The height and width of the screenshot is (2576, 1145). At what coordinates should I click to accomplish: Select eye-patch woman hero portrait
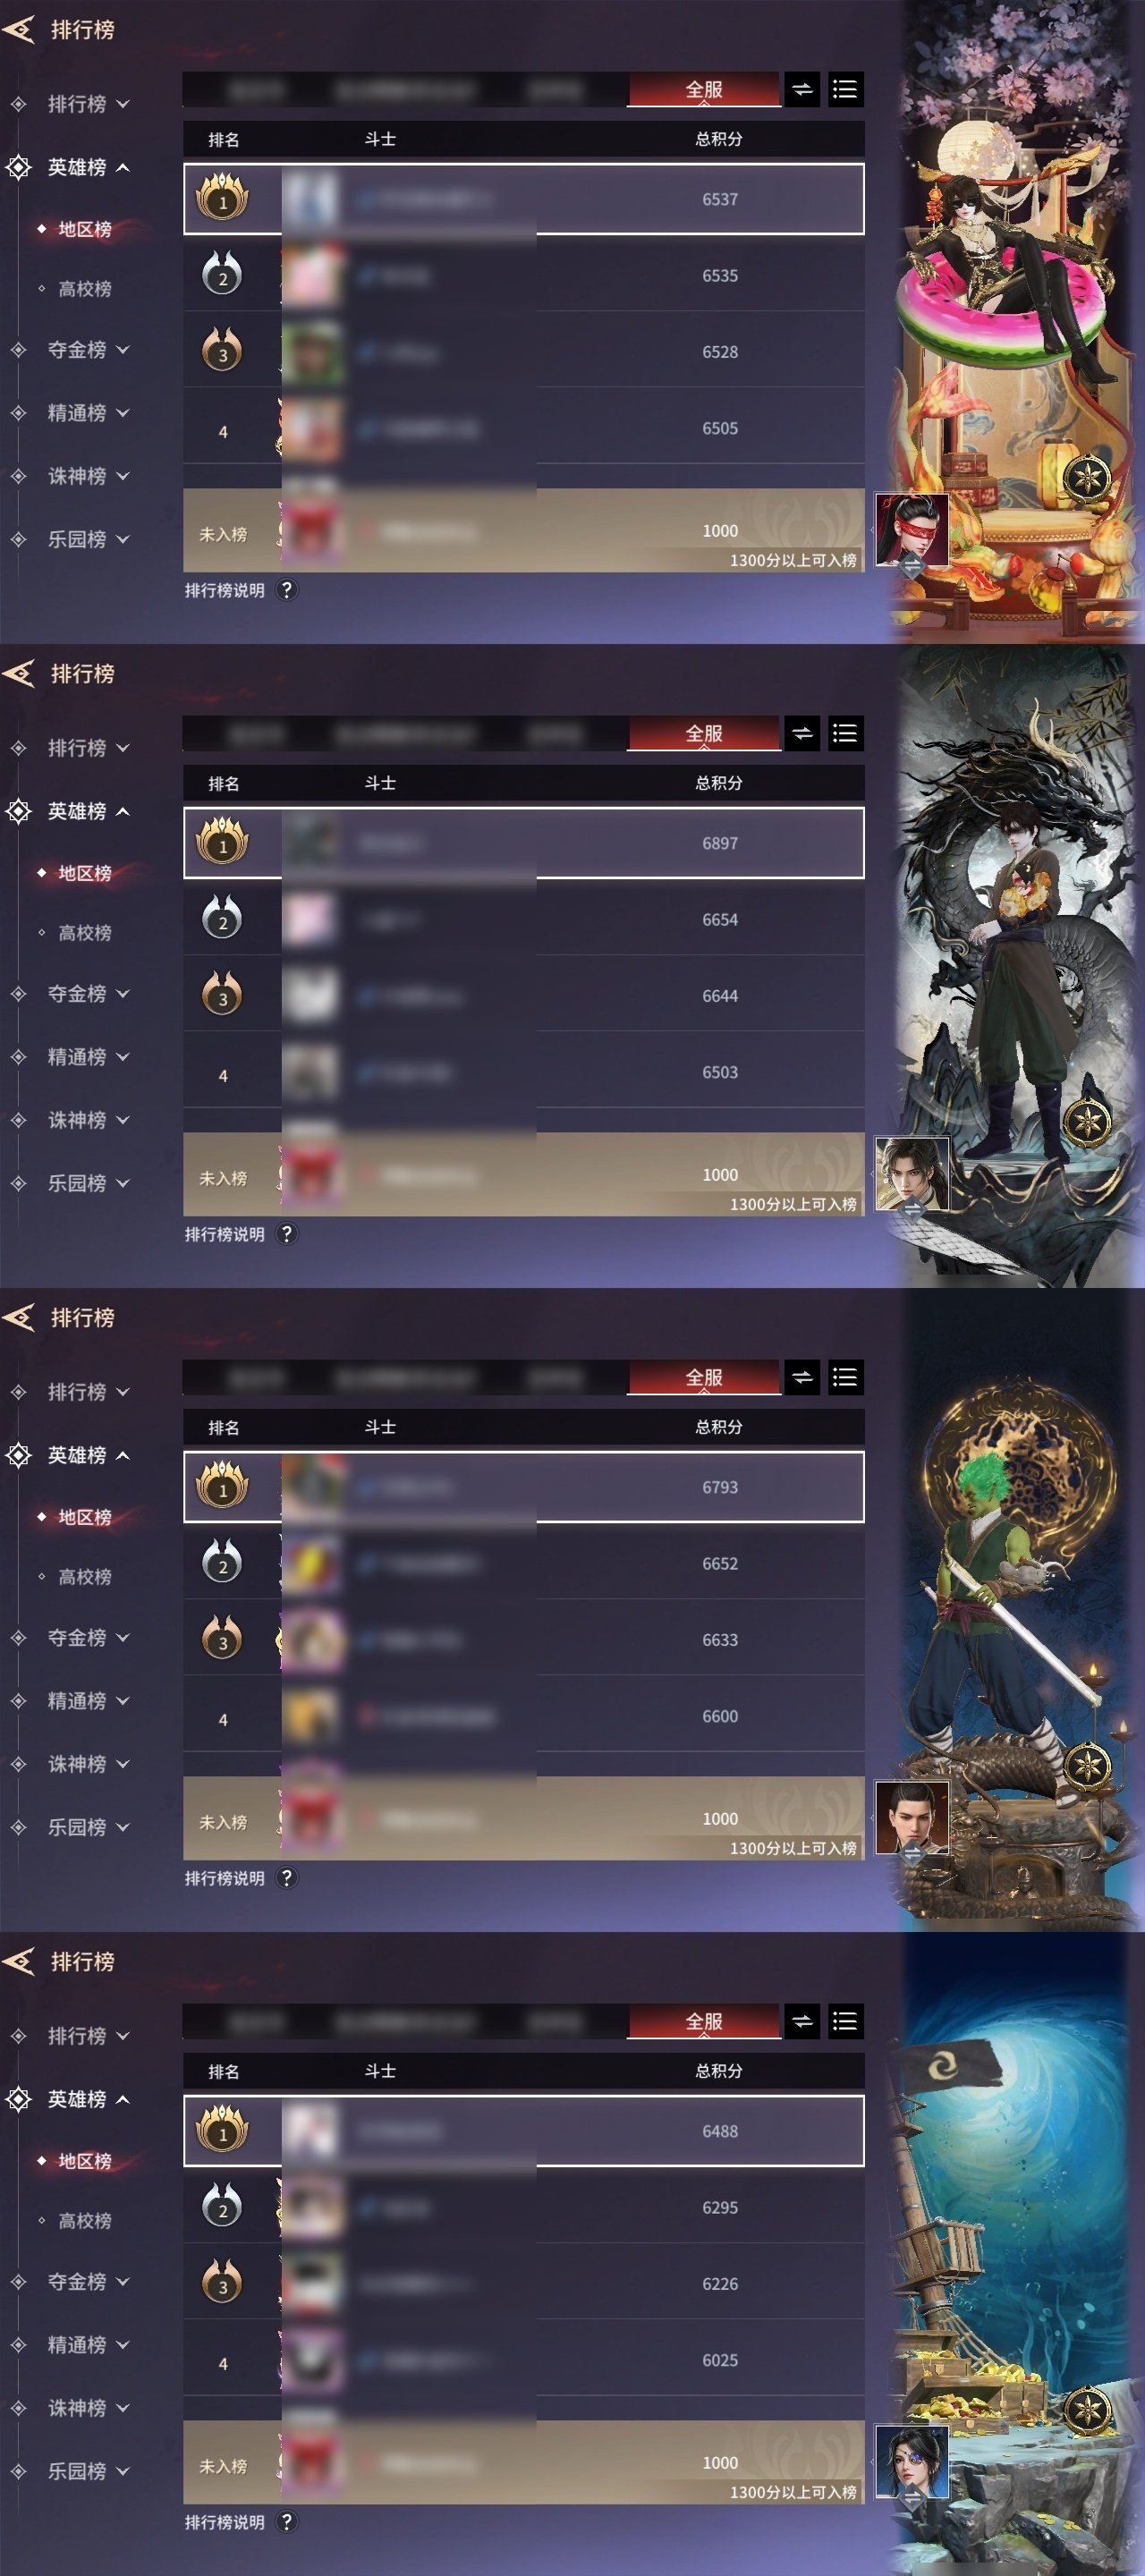pos(911,2463)
